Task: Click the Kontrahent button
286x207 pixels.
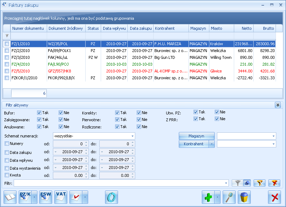Action: coord(194,144)
